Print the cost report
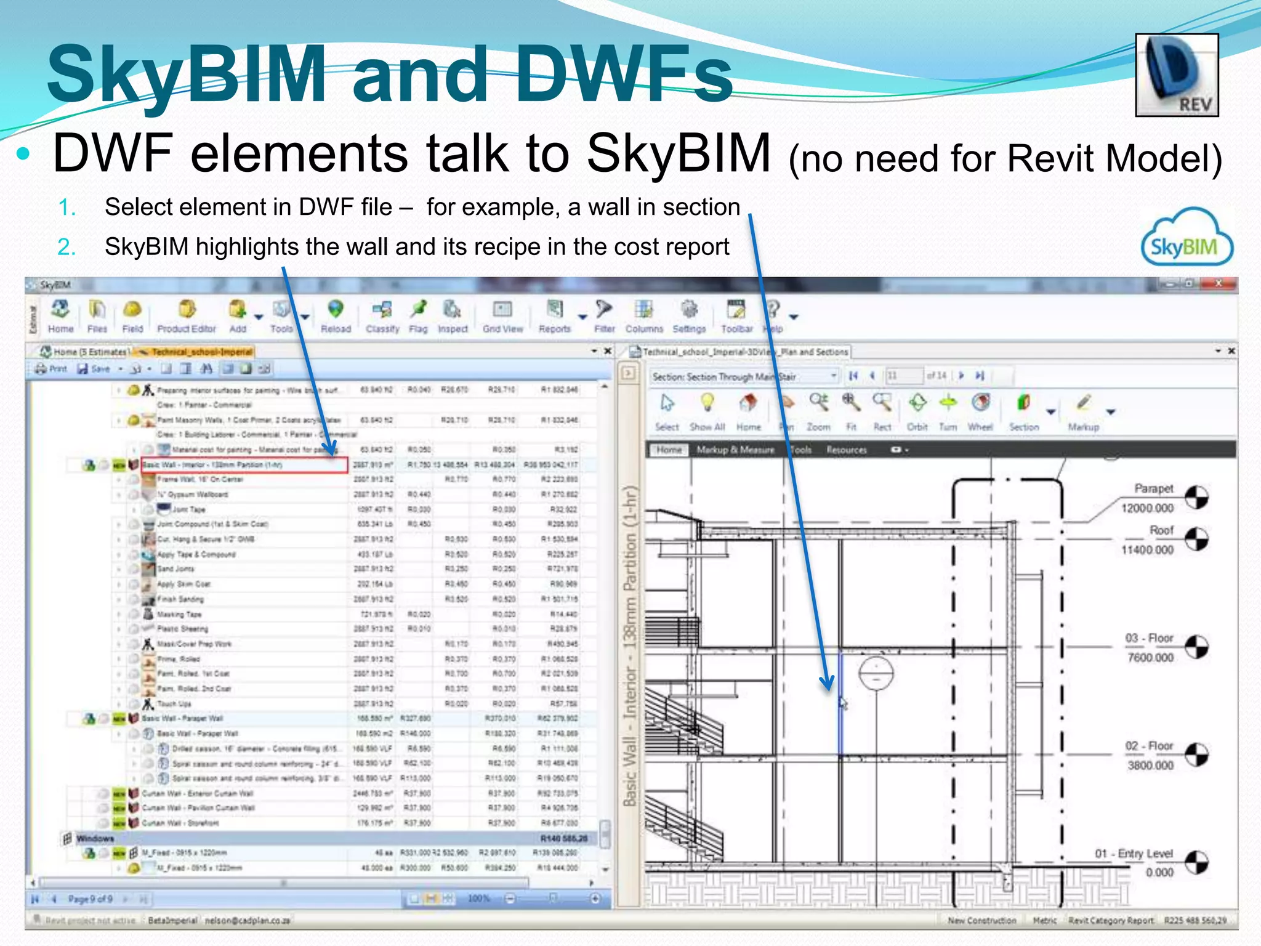The height and width of the screenshot is (946, 1261). coord(50,368)
